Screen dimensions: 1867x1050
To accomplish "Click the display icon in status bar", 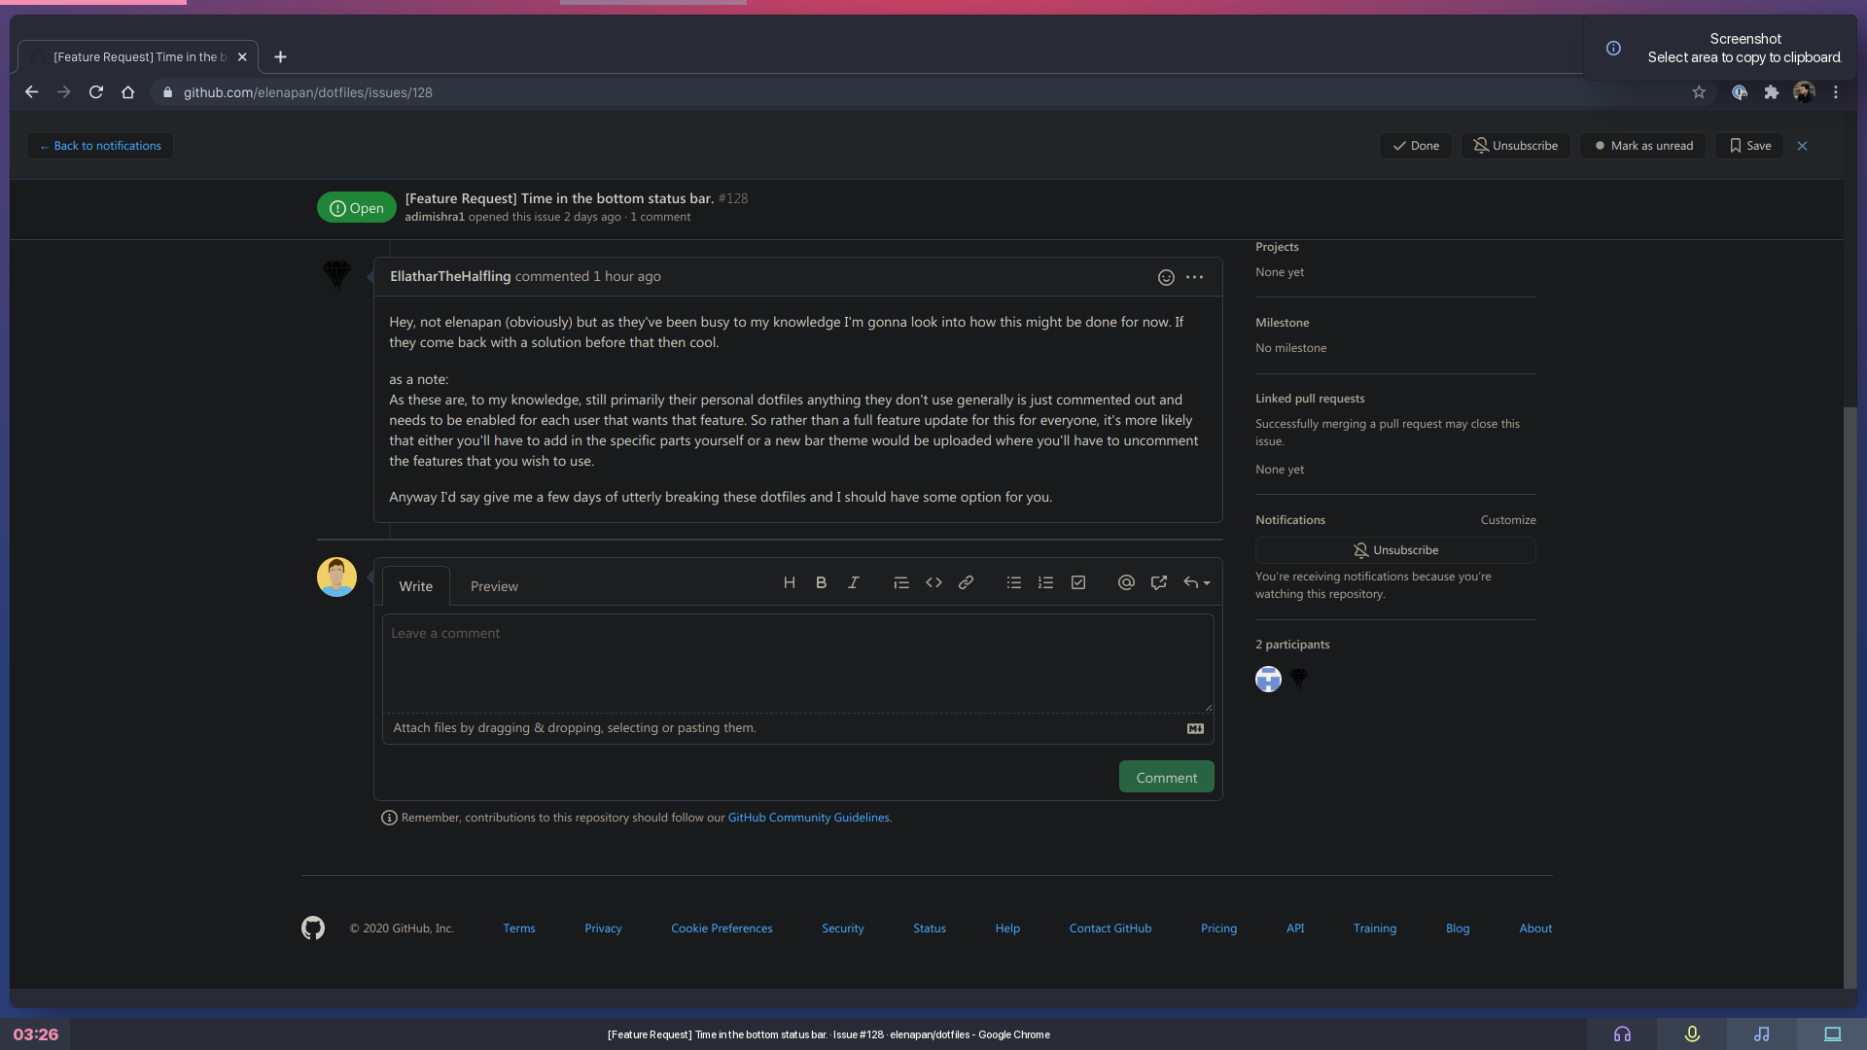I will 1832,1034.
